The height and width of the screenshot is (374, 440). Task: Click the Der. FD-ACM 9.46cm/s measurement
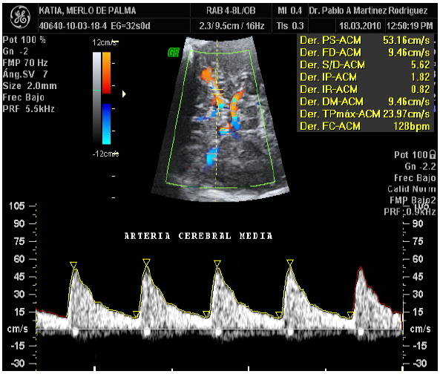point(365,53)
